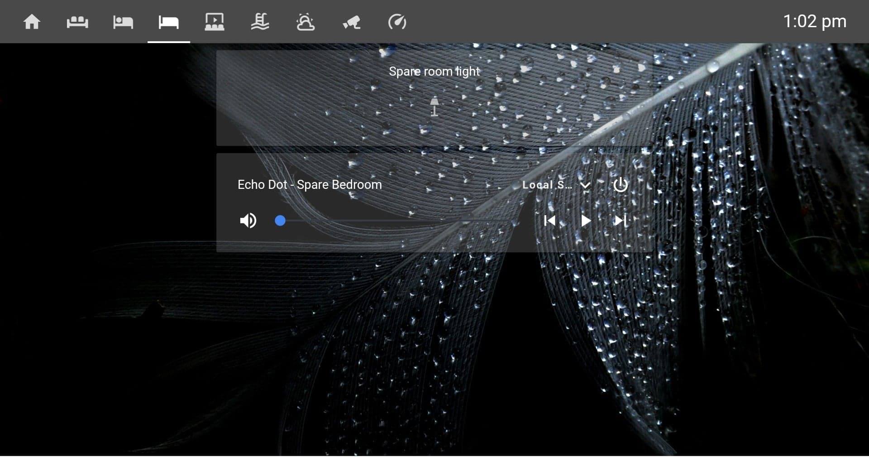Open the weather alarm light tab
Screen dimensions: 869x457
306,22
